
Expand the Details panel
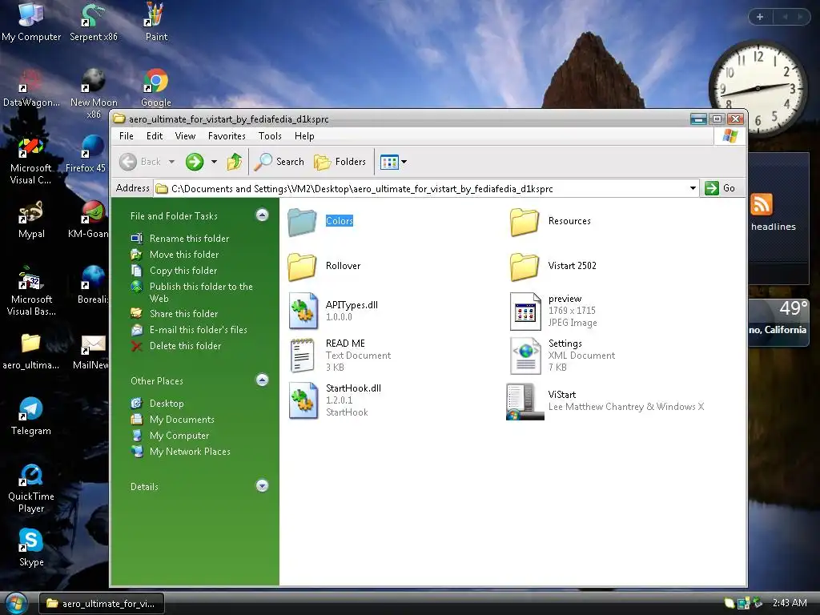(262, 486)
